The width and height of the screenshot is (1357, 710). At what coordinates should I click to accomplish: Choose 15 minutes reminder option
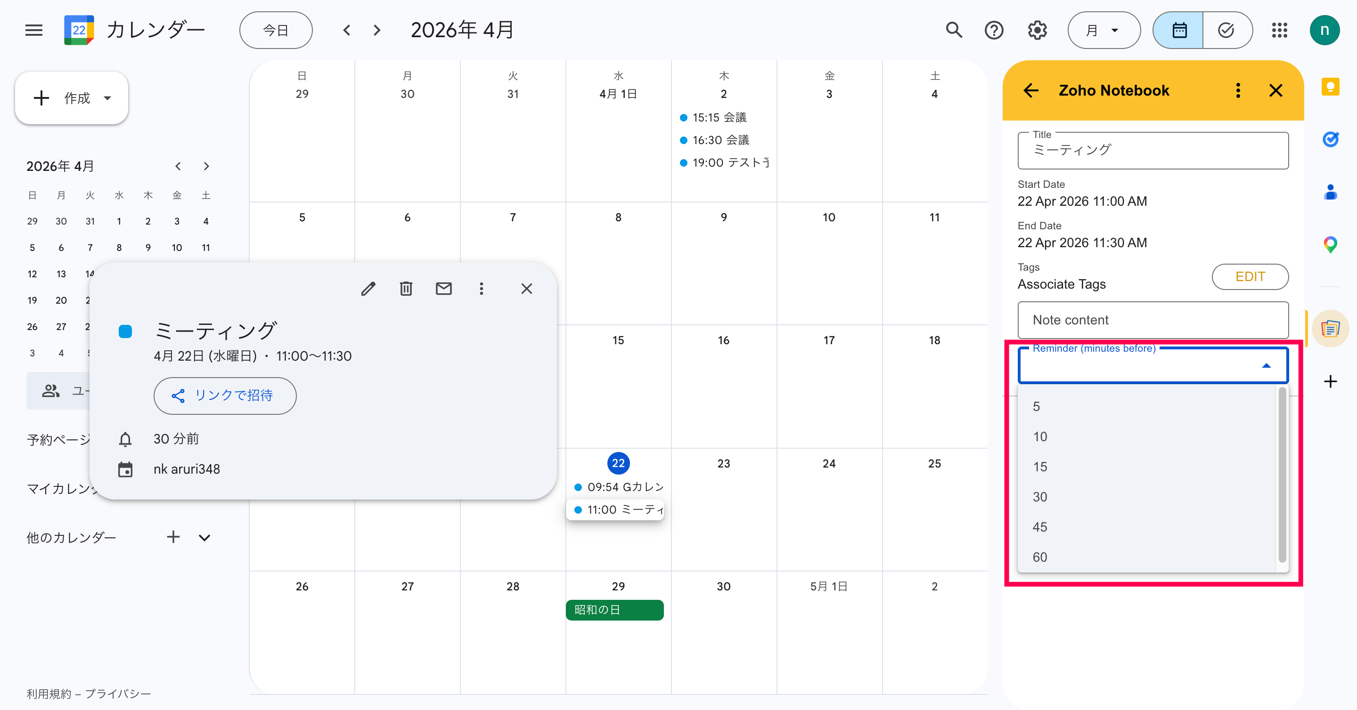1040,467
